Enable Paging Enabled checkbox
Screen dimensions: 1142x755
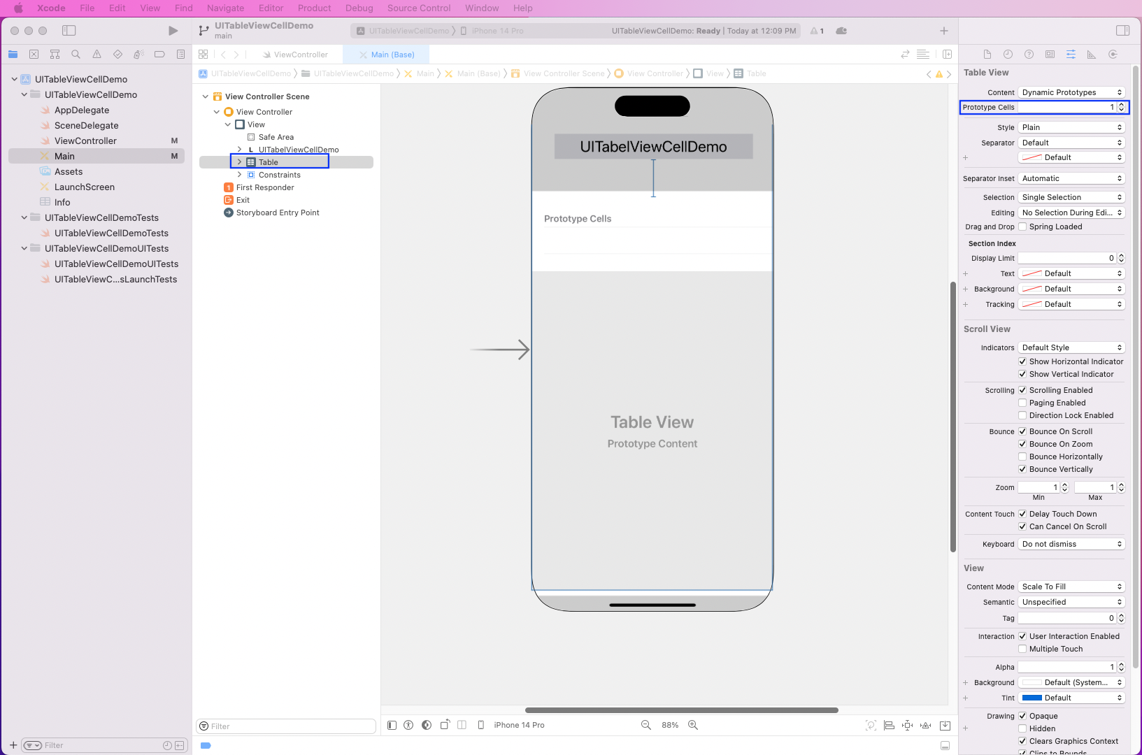click(1022, 403)
